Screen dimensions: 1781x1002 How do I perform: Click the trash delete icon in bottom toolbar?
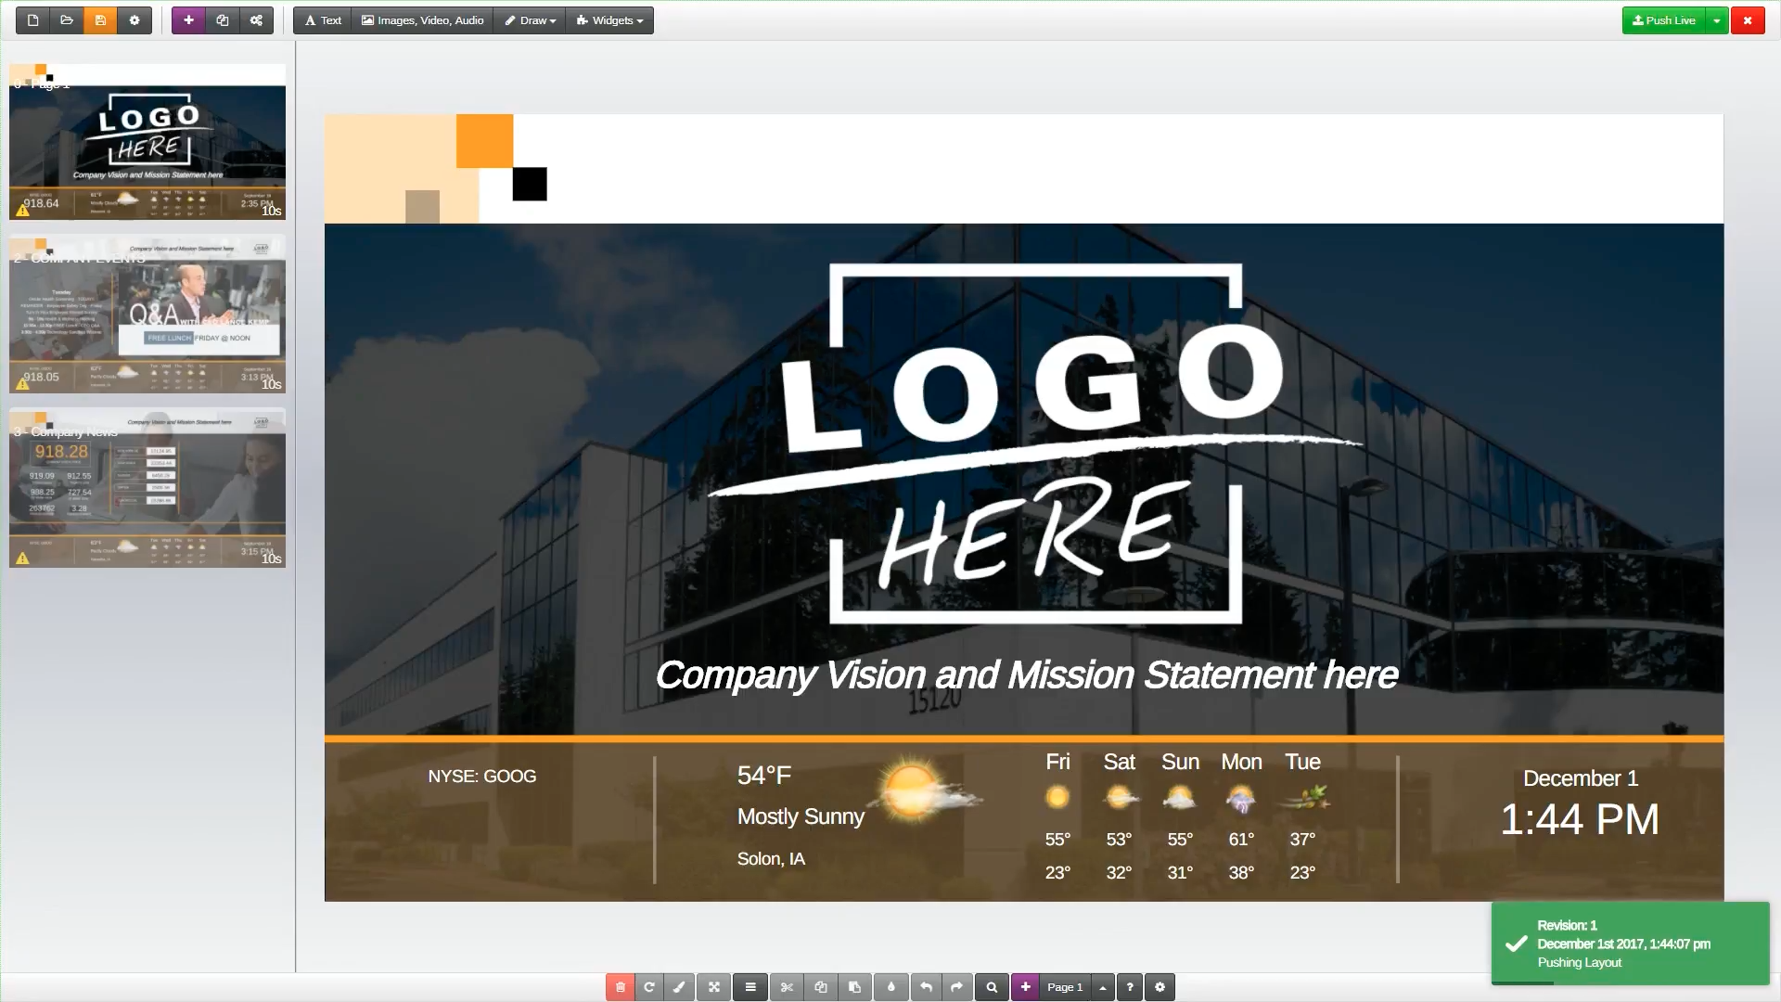[x=621, y=987]
